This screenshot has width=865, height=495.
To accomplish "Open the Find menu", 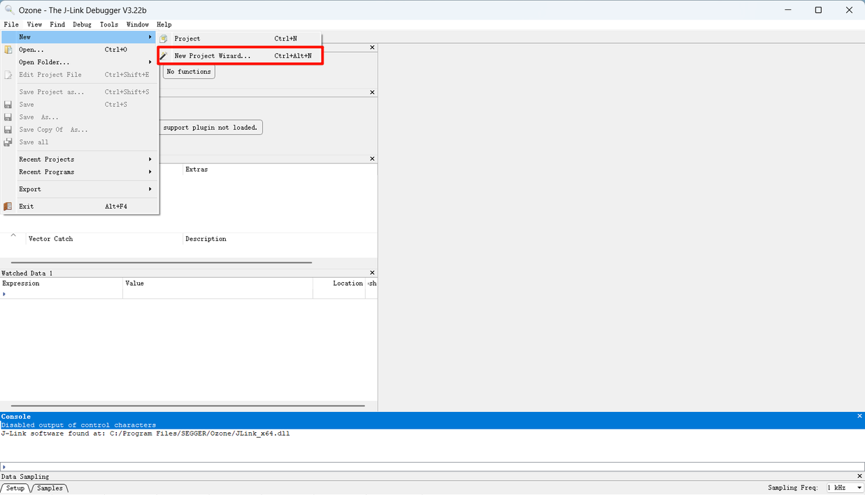I will tap(57, 24).
